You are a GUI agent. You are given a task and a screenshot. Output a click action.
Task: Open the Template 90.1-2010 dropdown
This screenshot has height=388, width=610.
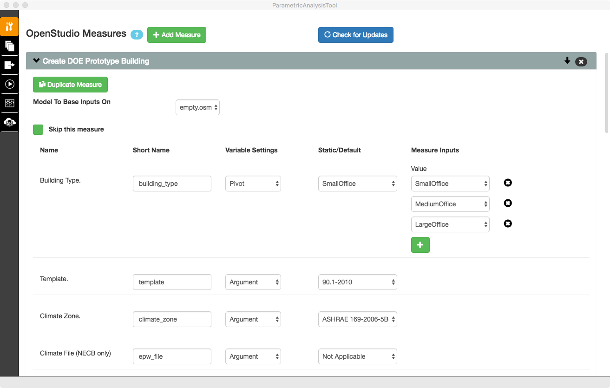coord(357,282)
